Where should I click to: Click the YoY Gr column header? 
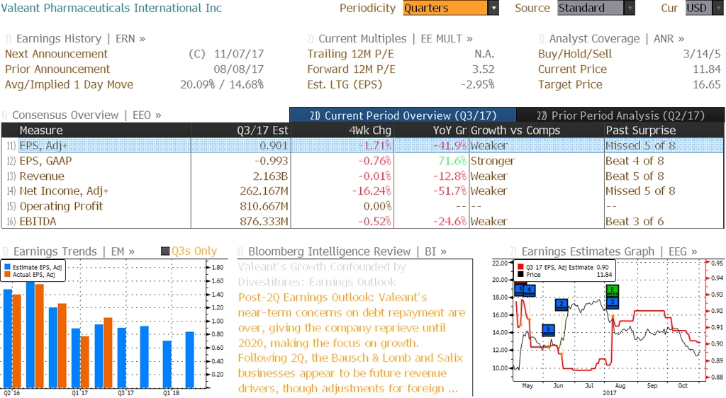pos(431,130)
